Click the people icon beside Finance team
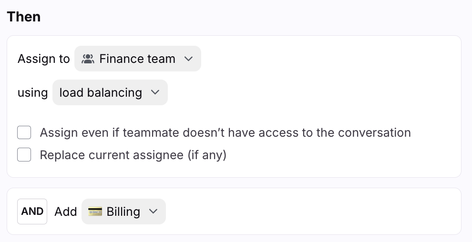The height and width of the screenshot is (242, 472). point(88,59)
